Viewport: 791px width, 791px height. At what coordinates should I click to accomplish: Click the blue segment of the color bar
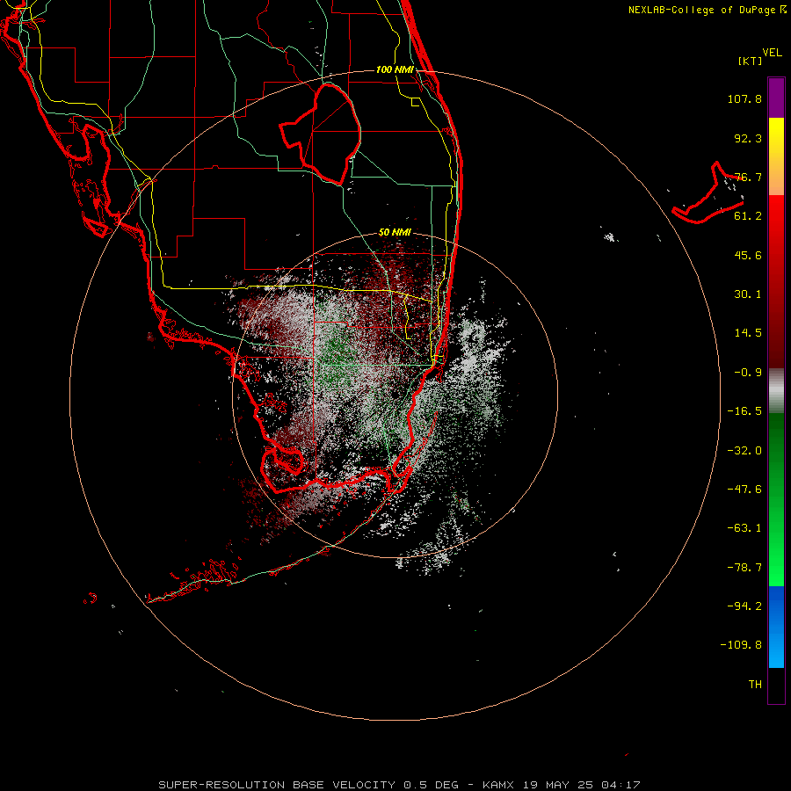coord(776,627)
